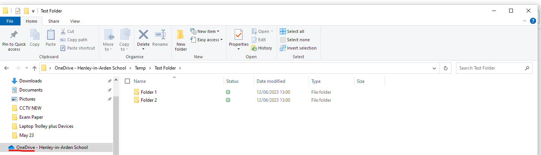Viewport: 541px width, 155px height.
Task: Open the Properties dropdown arrow
Action: coord(238,49)
